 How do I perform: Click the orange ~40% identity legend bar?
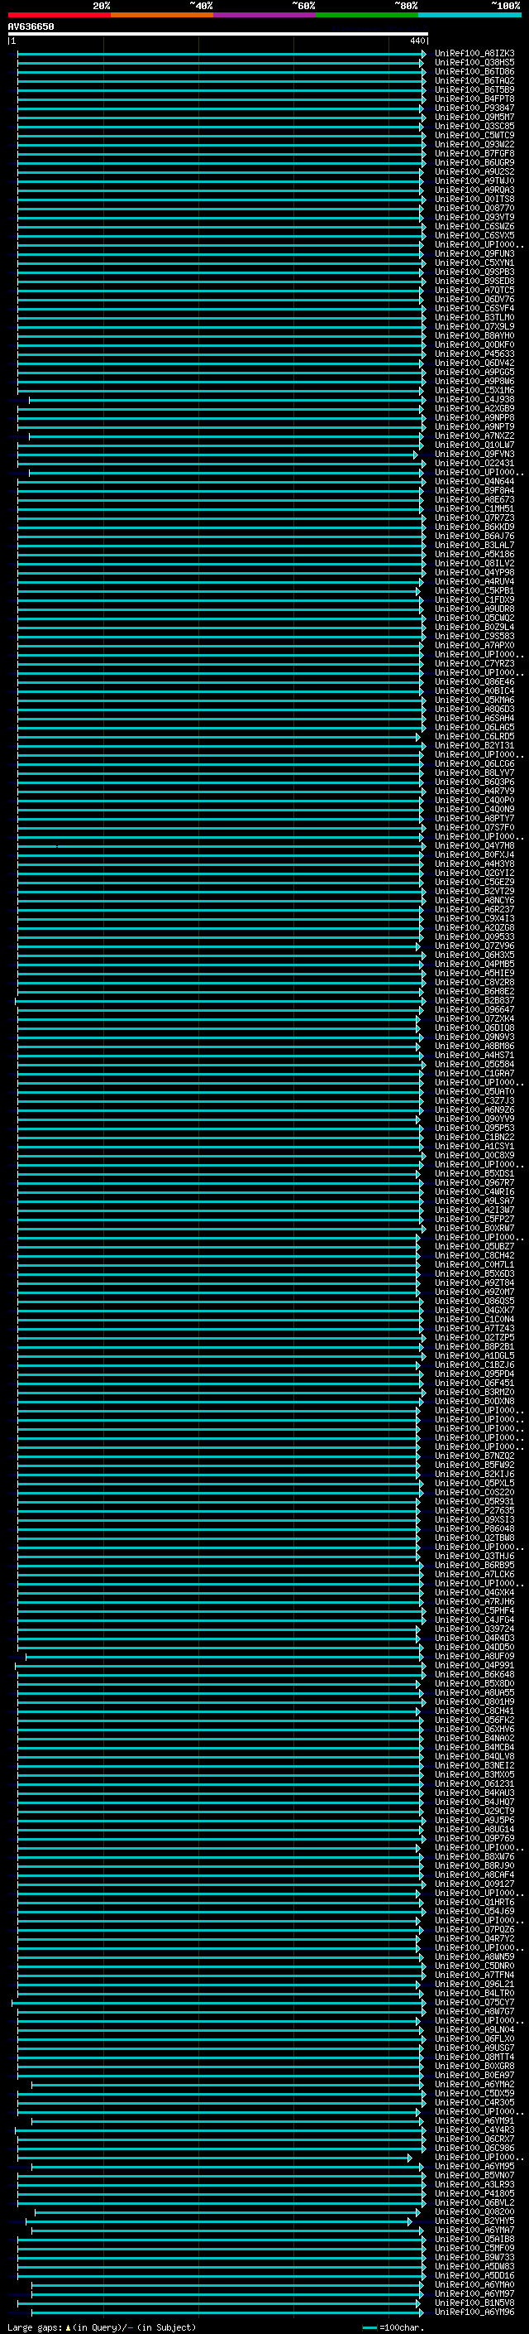click(162, 15)
